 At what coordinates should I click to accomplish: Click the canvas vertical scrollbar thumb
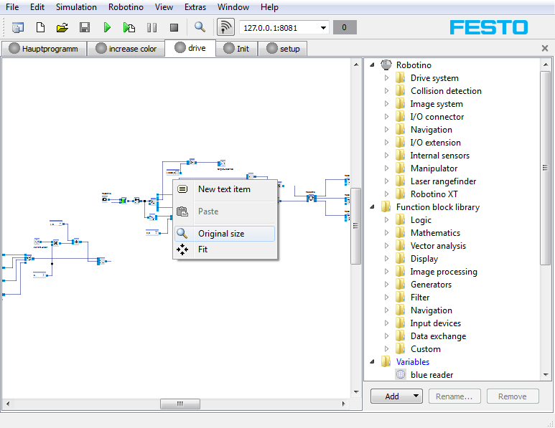(x=355, y=226)
